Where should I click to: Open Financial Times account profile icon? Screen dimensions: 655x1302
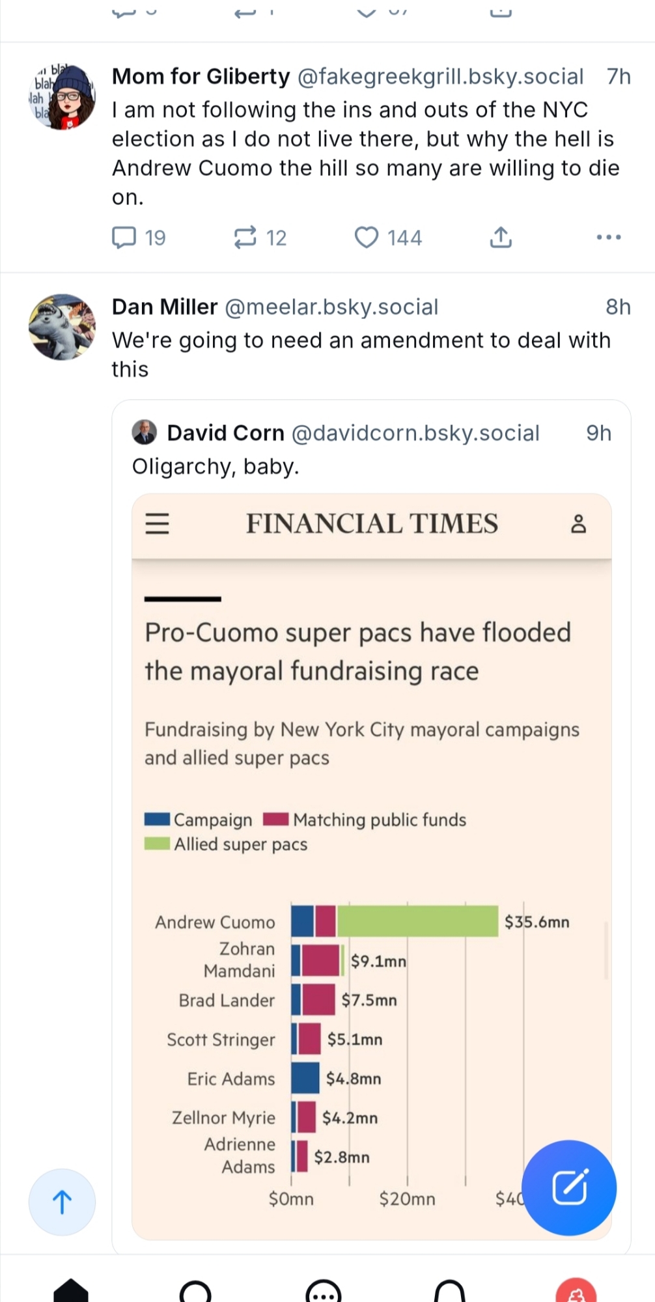578,523
